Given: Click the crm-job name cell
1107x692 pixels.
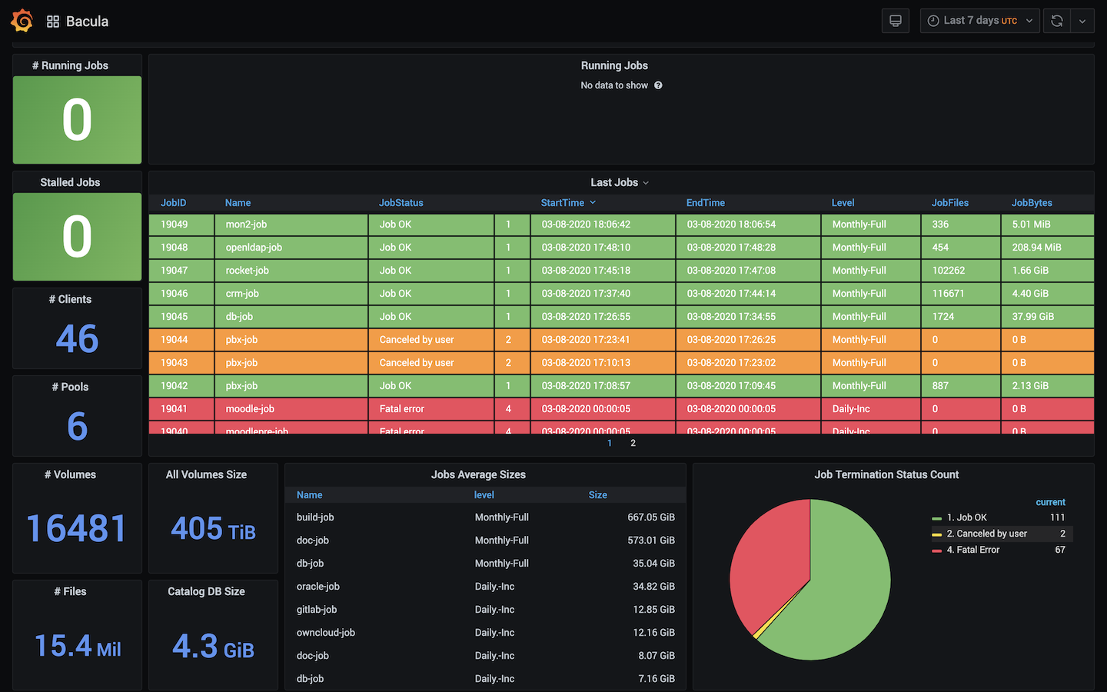Looking at the screenshot, I should 291,294.
